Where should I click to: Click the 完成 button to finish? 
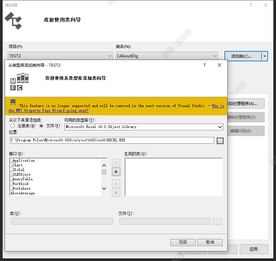pos(183,242)
